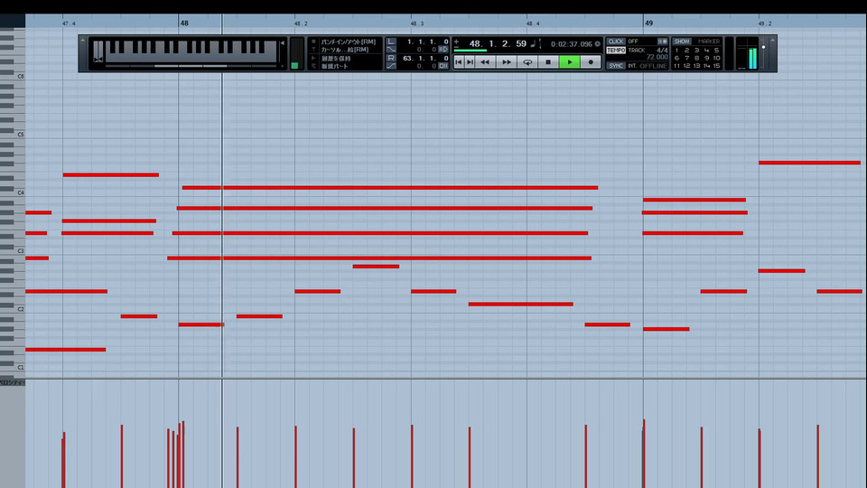
Task: Click the fast forward button
Action: 506,62
